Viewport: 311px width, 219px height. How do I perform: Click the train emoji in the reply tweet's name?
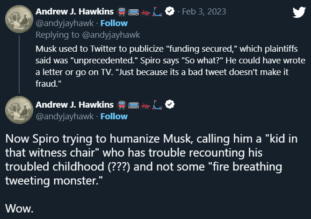tap(123, 104)
